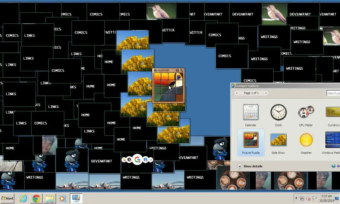Open the network tray icon
340x204 pixels.
click(x=302, y=198)
